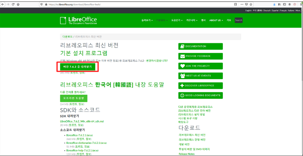Switch site language to Español
Image resolution: width=303 pixels, height=156 pixels.
[275, 11]
